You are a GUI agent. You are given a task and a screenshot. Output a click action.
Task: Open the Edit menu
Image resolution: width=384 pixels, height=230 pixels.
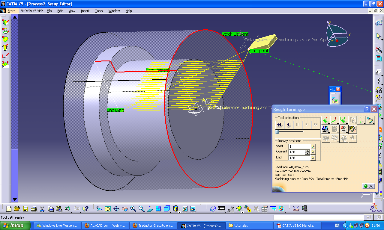(x=60, y=11)
